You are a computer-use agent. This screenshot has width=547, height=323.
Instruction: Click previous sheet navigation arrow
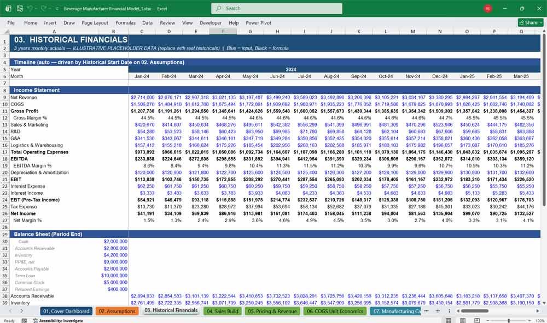pos(10,311)
